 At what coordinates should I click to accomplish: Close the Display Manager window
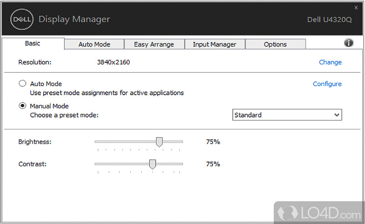(x=356, y=8)
